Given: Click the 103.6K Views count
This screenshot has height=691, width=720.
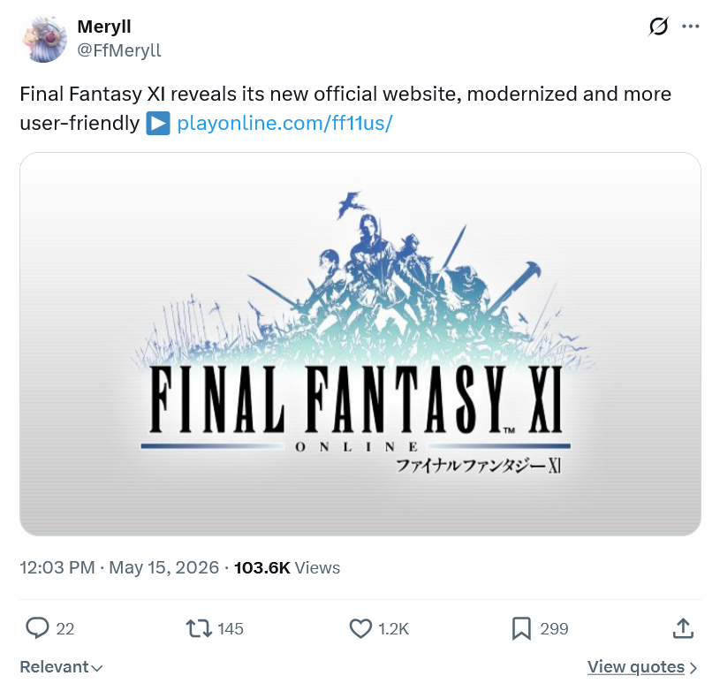Looking at the screenshot, I should pos(287,568).
